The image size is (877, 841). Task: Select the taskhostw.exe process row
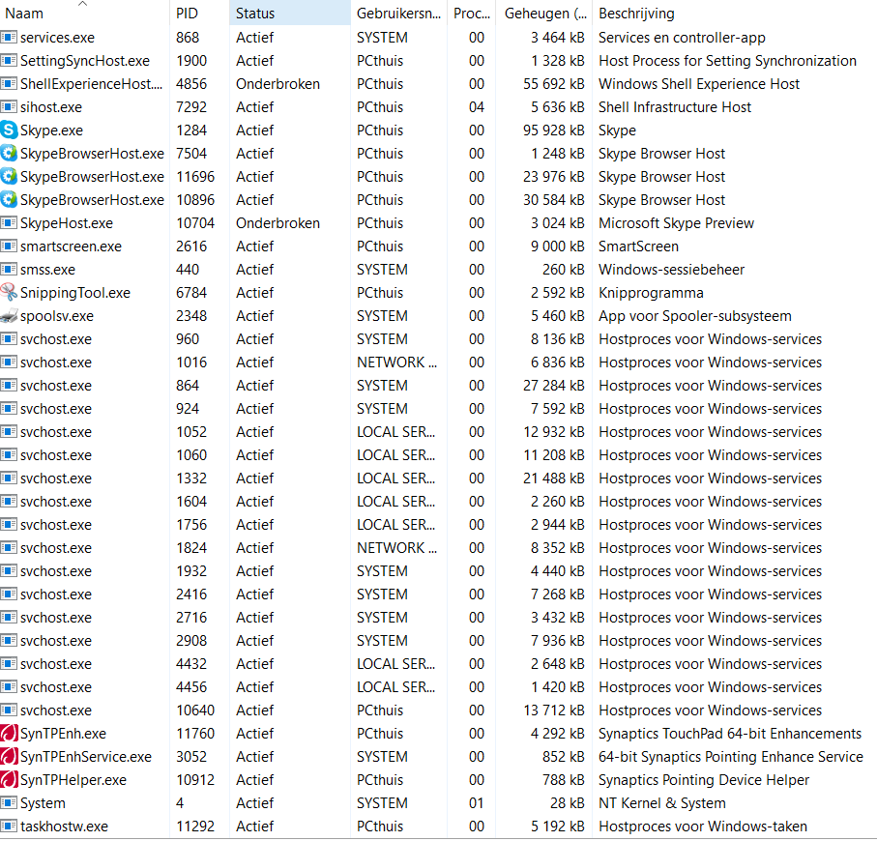tap(437, 826)
